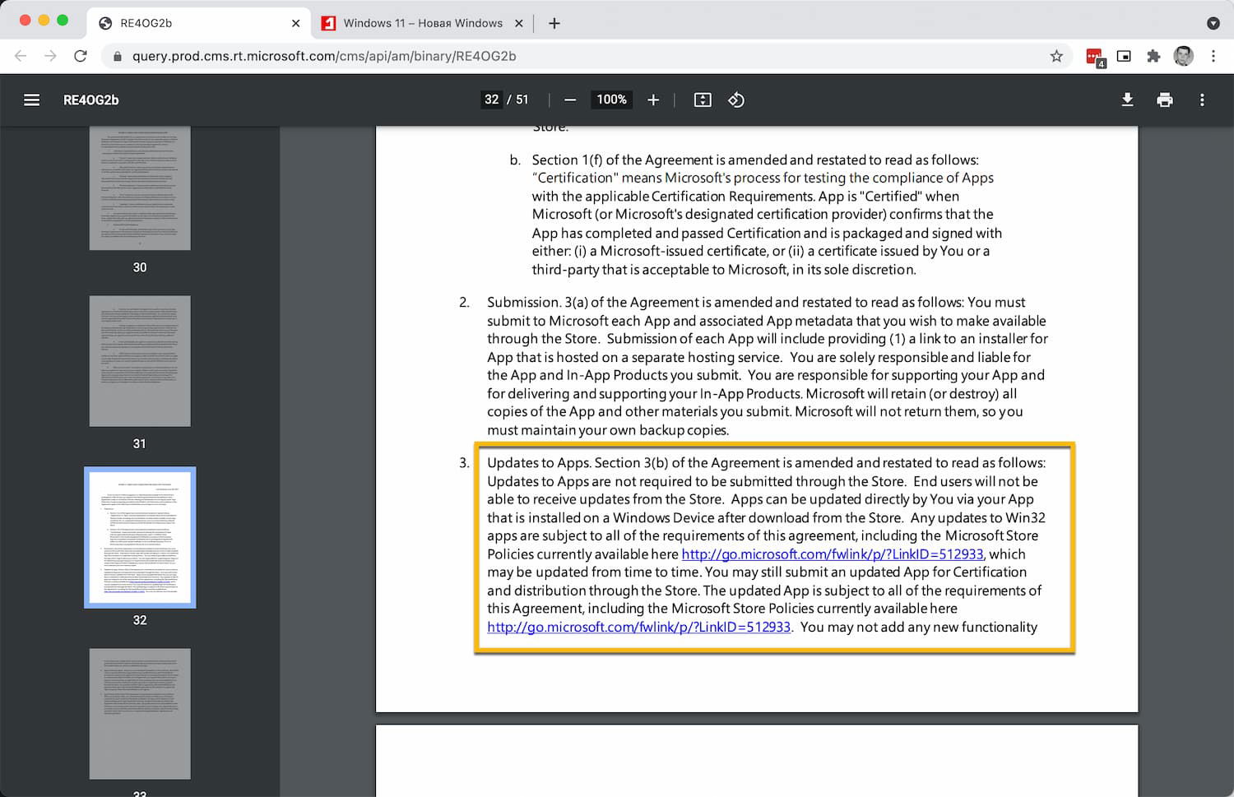This screenshot has height=797, width=1234.
Task: Toggle the PDF sidebar menu icon
Action: [32, 100]
